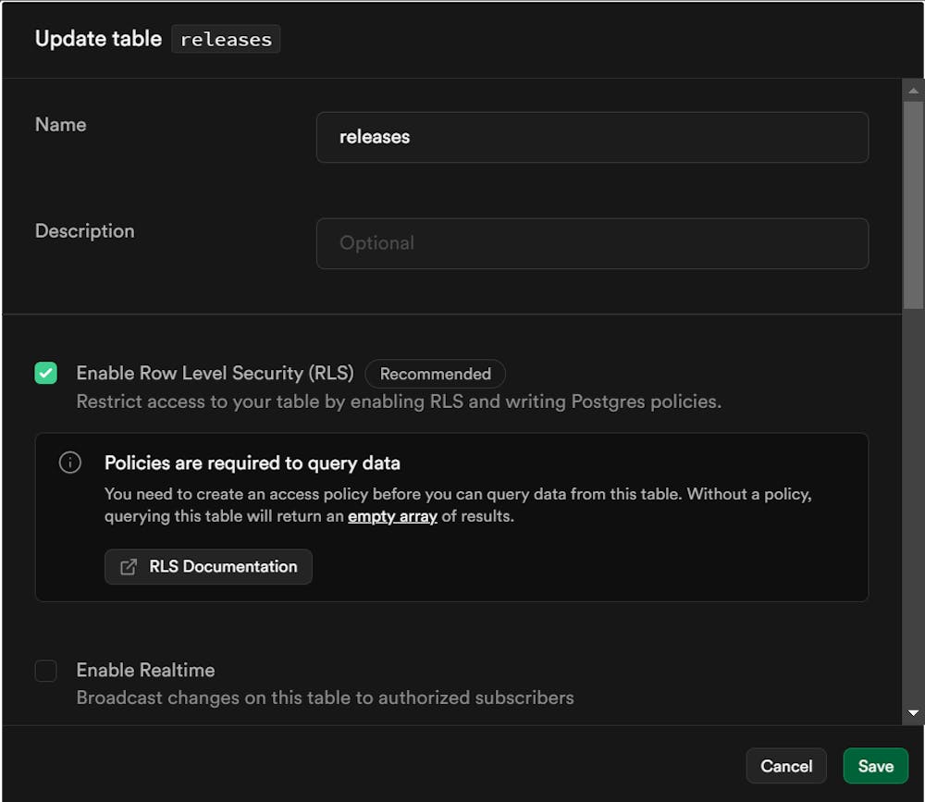
Task: Open the RLS Documentation button
Action: point(208,567)
